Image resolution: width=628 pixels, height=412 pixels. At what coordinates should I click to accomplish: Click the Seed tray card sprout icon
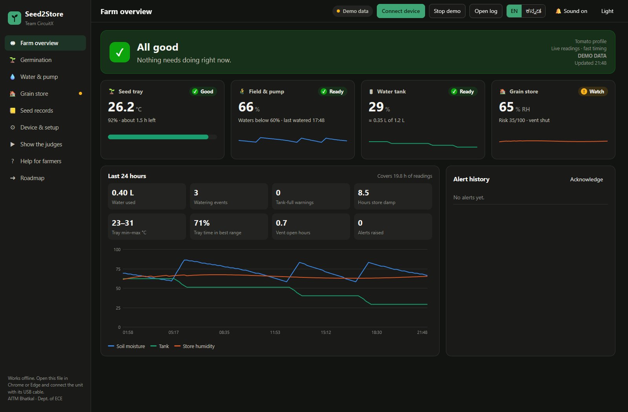(112, 91)
